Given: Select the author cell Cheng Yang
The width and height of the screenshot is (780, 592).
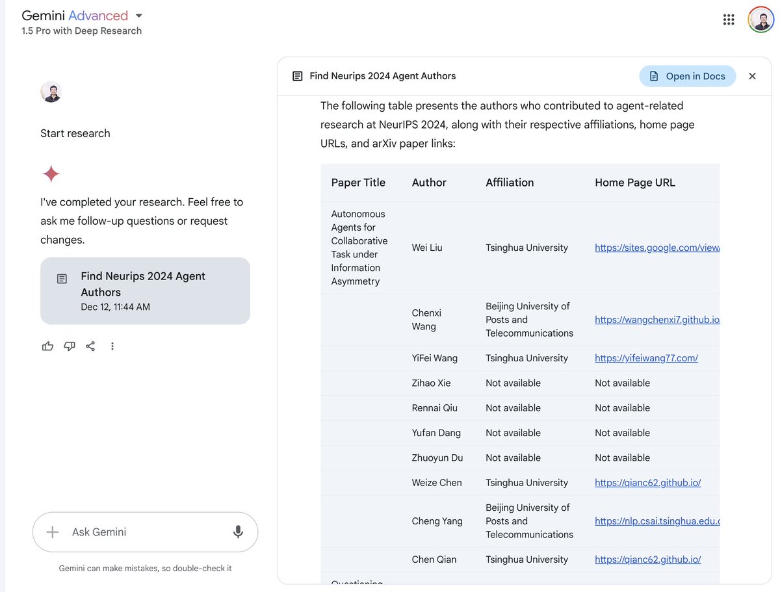Looking at the screenshot, I should click(437, 521).
